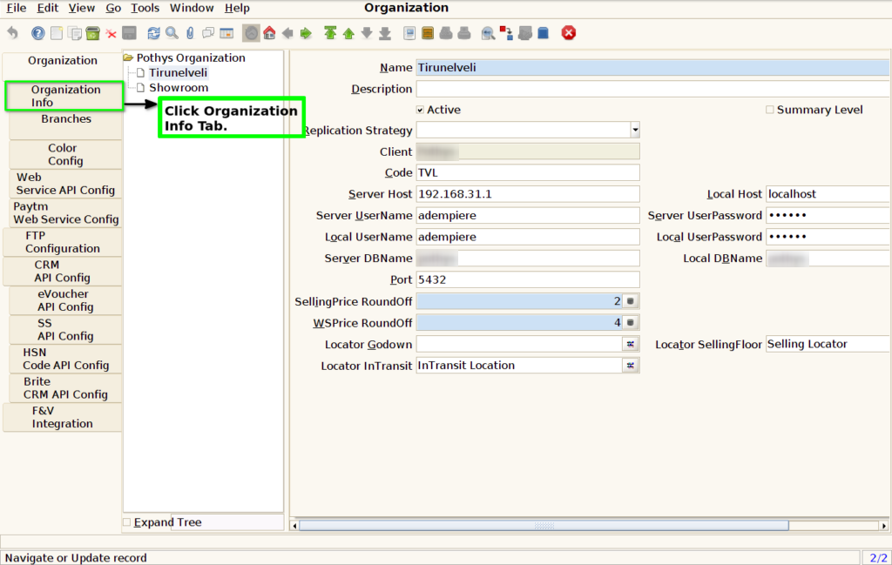Enable the Summary Level checkbox
The width and height of the screenshot is (892, 565).
769,110
